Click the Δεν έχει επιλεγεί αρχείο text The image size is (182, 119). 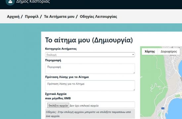pyautogui.click(x=84, y=106)
